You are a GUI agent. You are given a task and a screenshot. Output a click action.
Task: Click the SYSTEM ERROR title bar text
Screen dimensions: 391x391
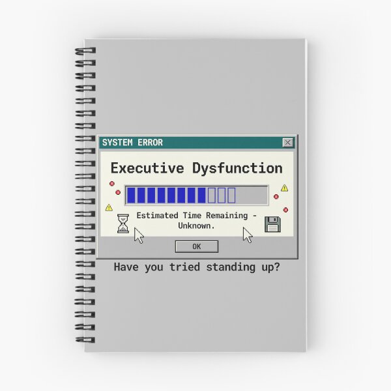(132, 142)
